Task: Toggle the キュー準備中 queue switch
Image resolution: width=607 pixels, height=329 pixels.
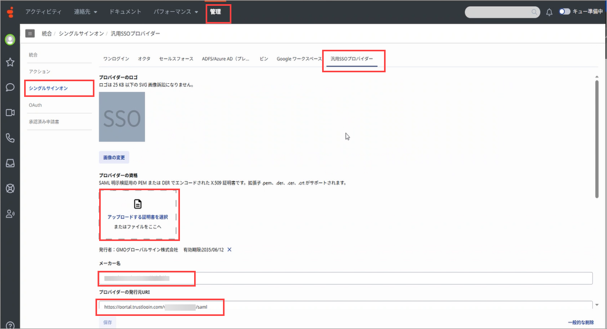Action: (x=565, y=12)
